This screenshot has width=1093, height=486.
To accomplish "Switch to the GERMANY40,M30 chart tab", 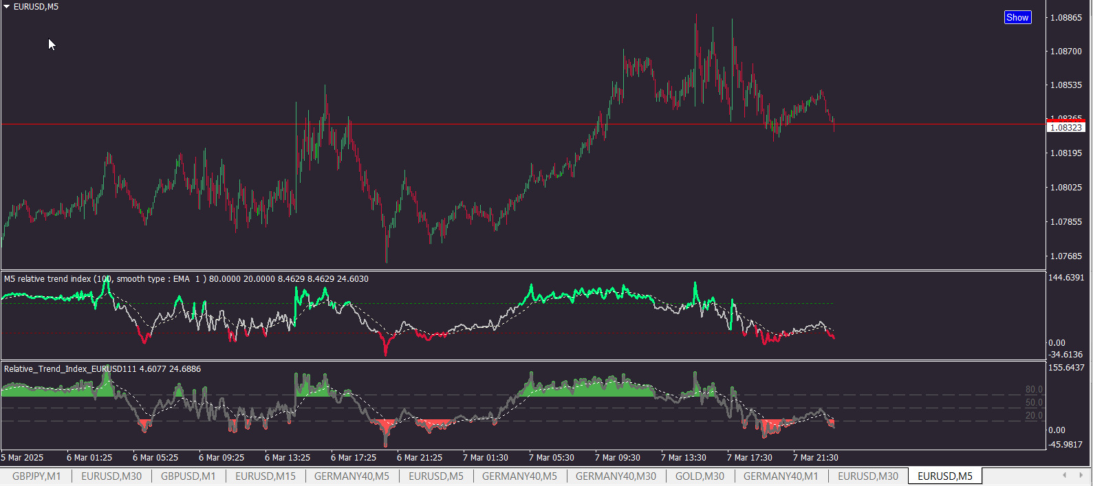I will click(616, 476).
